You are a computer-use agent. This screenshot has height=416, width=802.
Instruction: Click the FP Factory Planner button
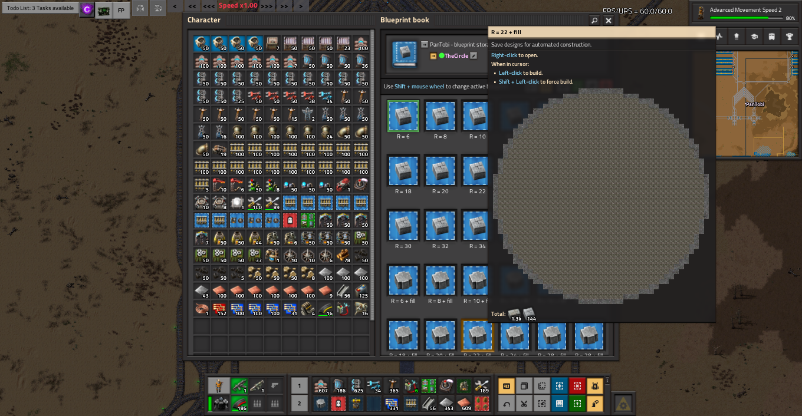coord(121,10)
